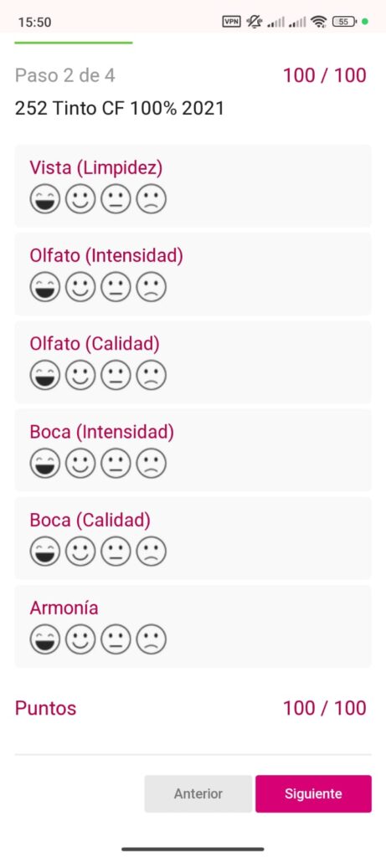Select the laughing face for Vista (Limpidez)

45,199
